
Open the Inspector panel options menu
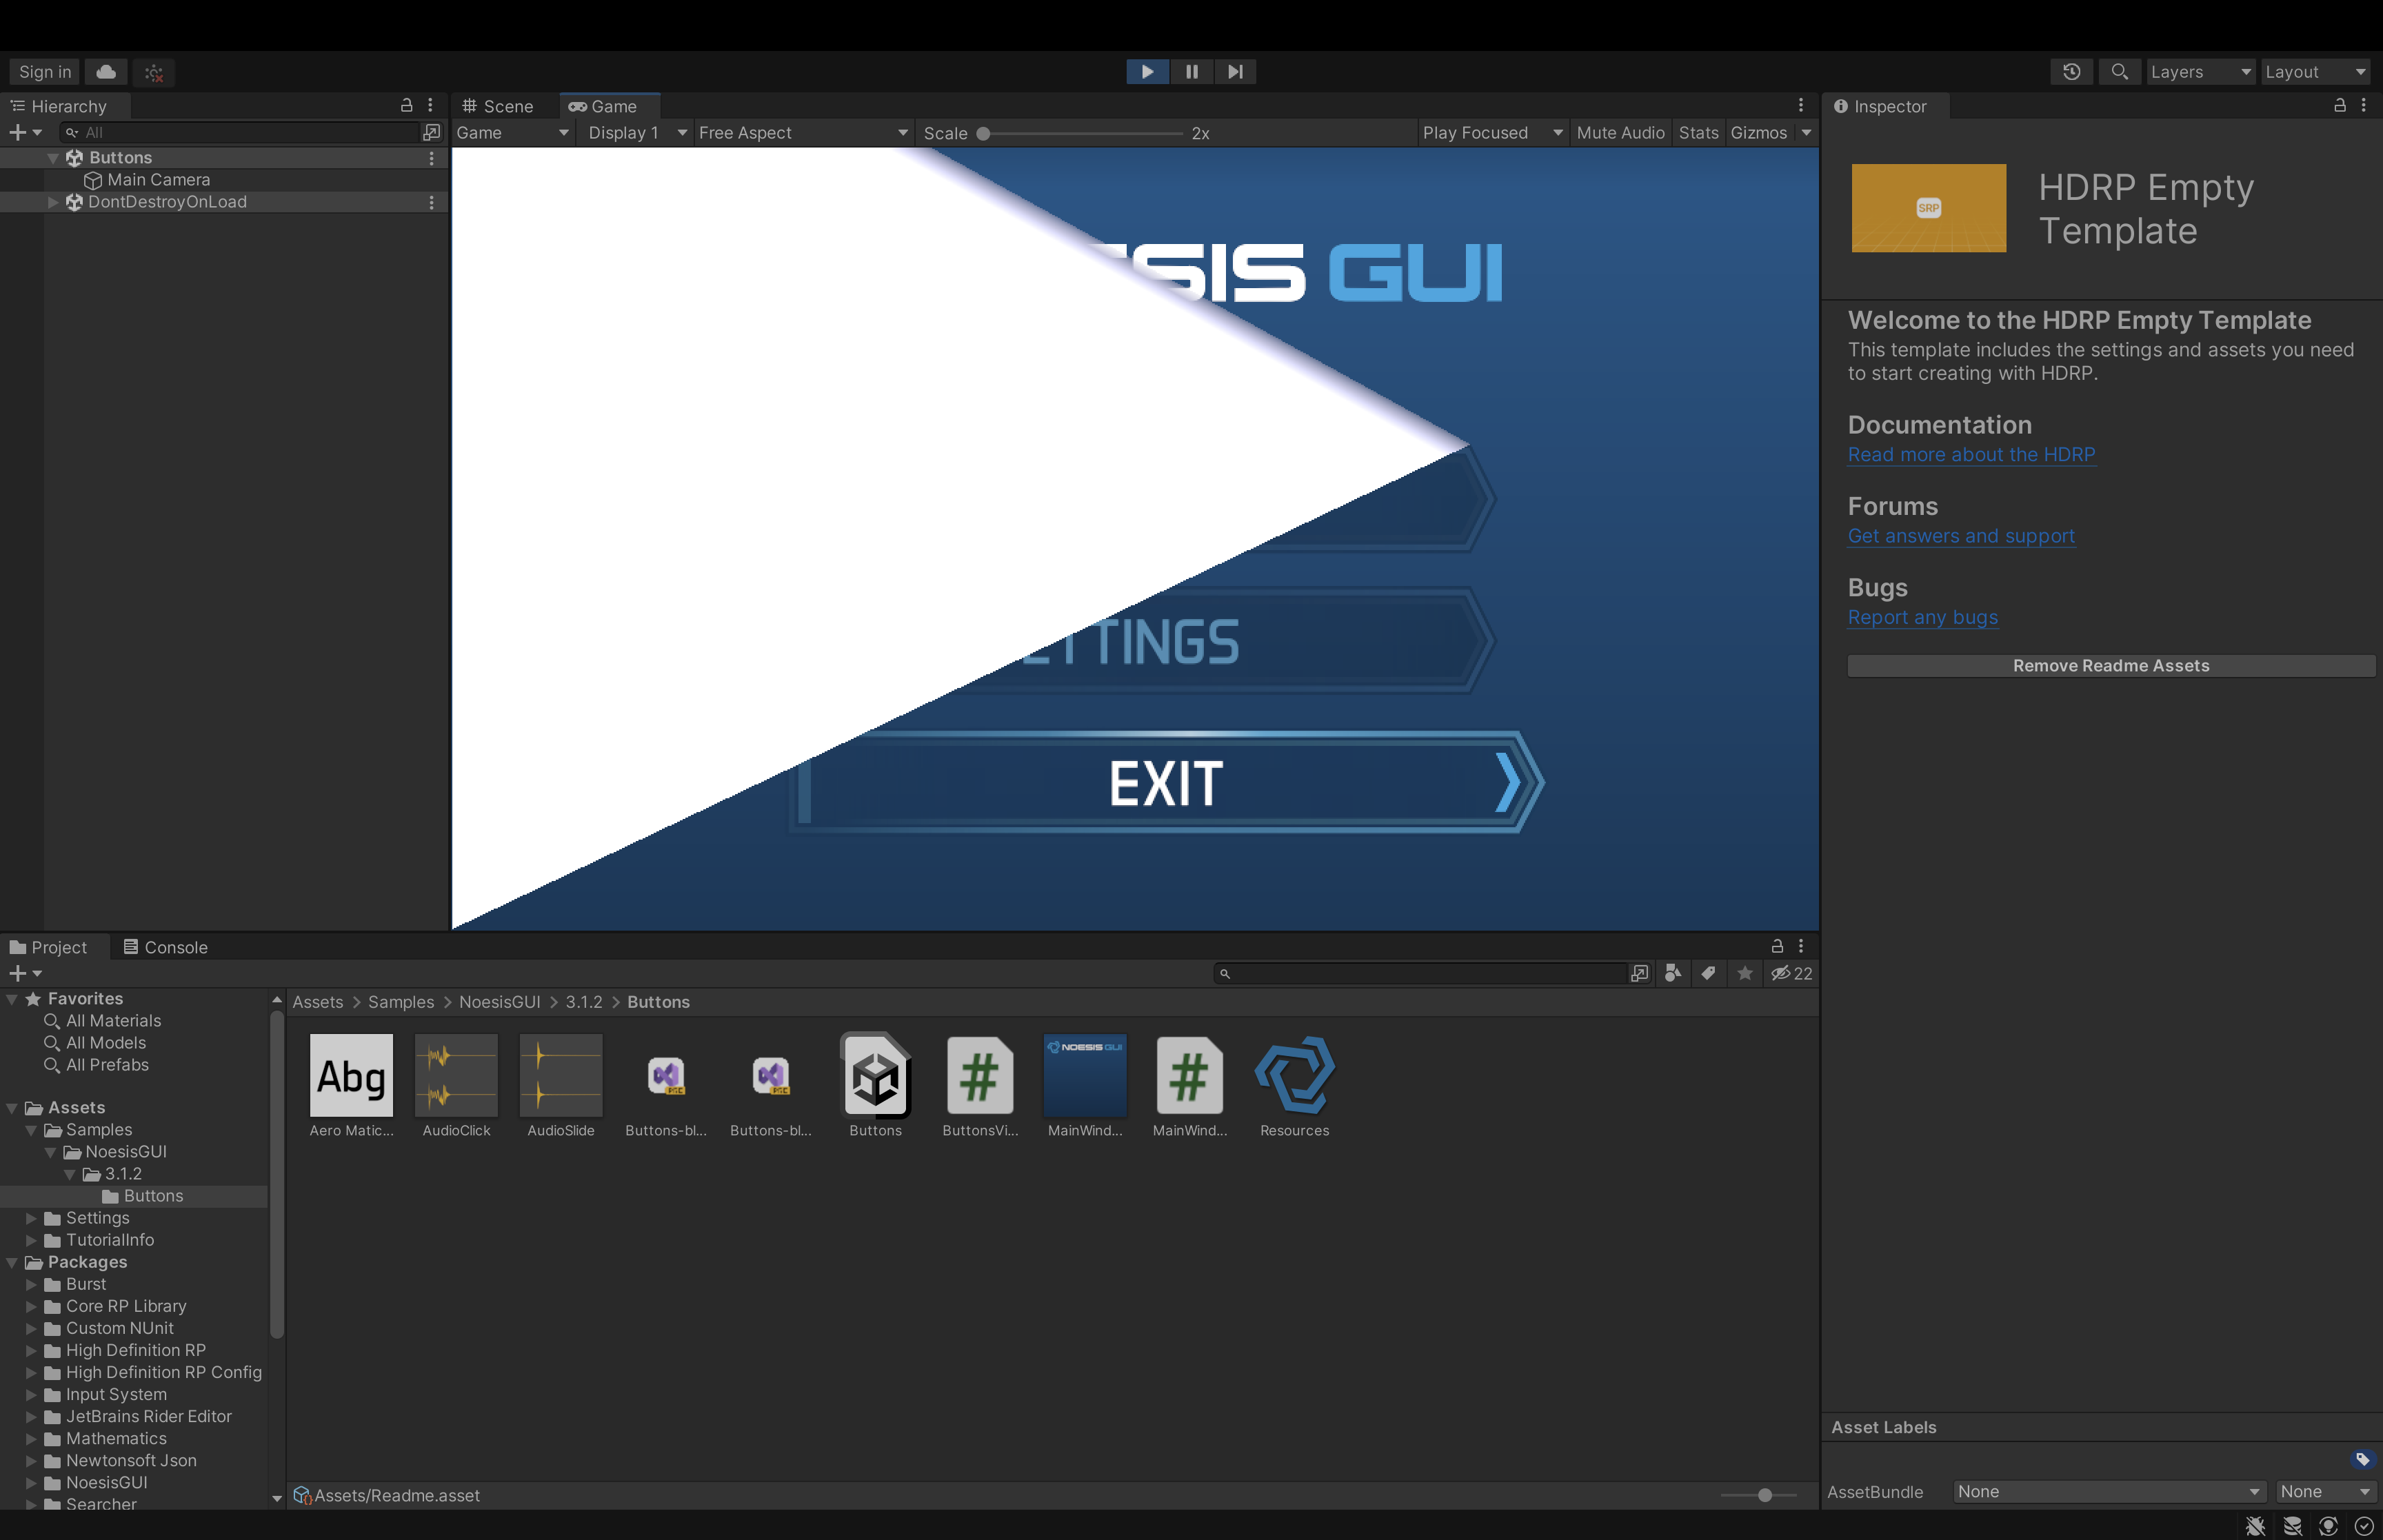2364,105
